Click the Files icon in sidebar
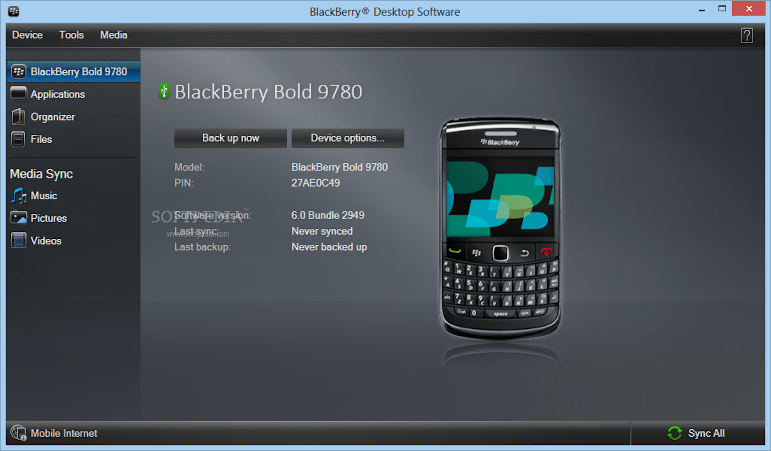Image resolution: width=771 pixels, height=451 pixels. coord(18,139)
